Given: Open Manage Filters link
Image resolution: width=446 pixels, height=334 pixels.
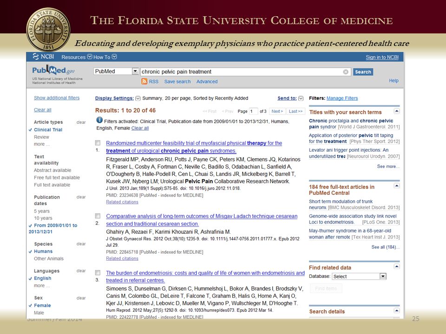Looking at the screenshot, I should tap(342, 98).
